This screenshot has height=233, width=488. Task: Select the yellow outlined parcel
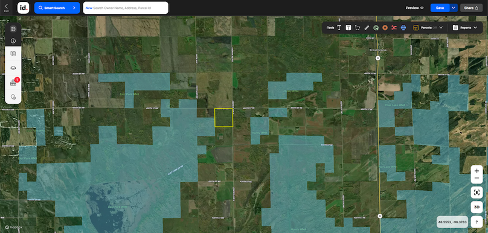pyautogui.click(x=224, y=118)
